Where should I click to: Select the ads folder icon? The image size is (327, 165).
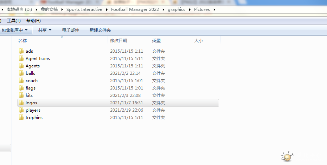[x=21, y=51]
